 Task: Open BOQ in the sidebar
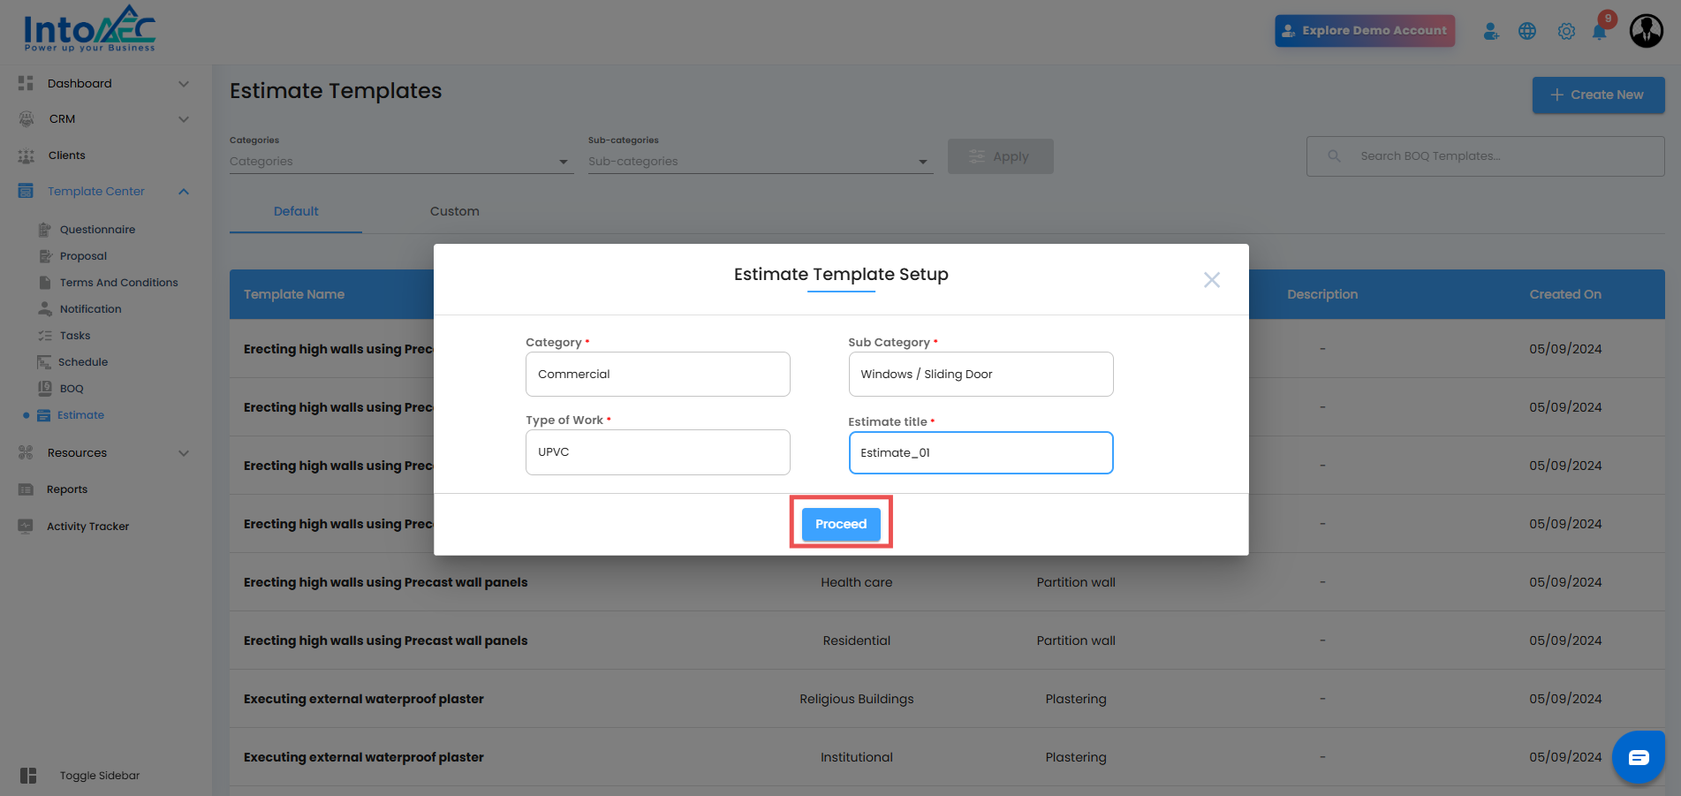[x=72, y=389]
